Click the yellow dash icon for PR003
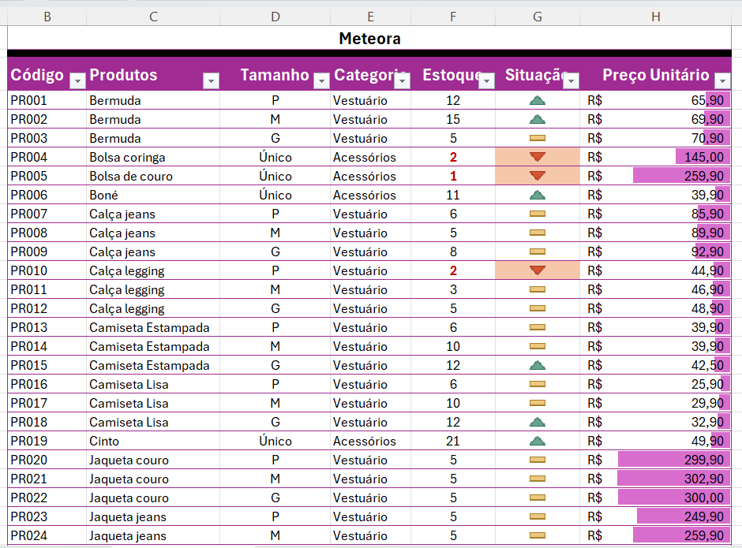This screenshot has width=742, height=548. 538,138
